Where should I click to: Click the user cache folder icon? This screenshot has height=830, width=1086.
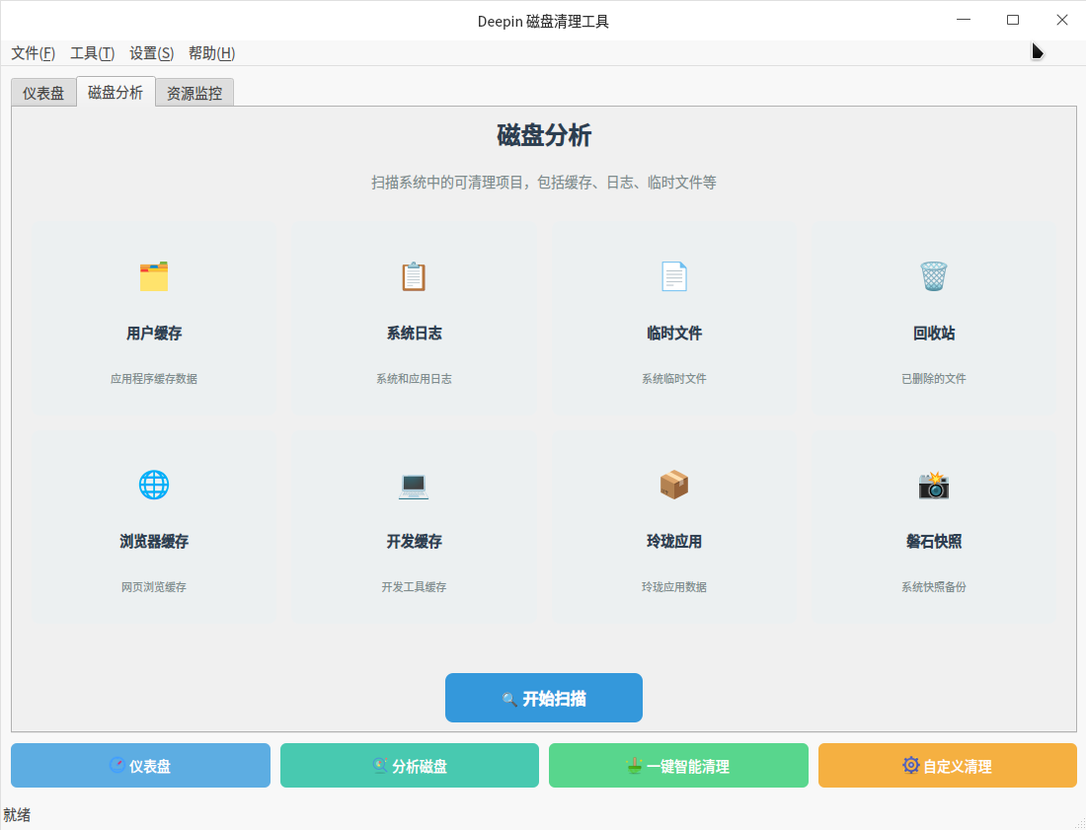[x=154, y=276]
